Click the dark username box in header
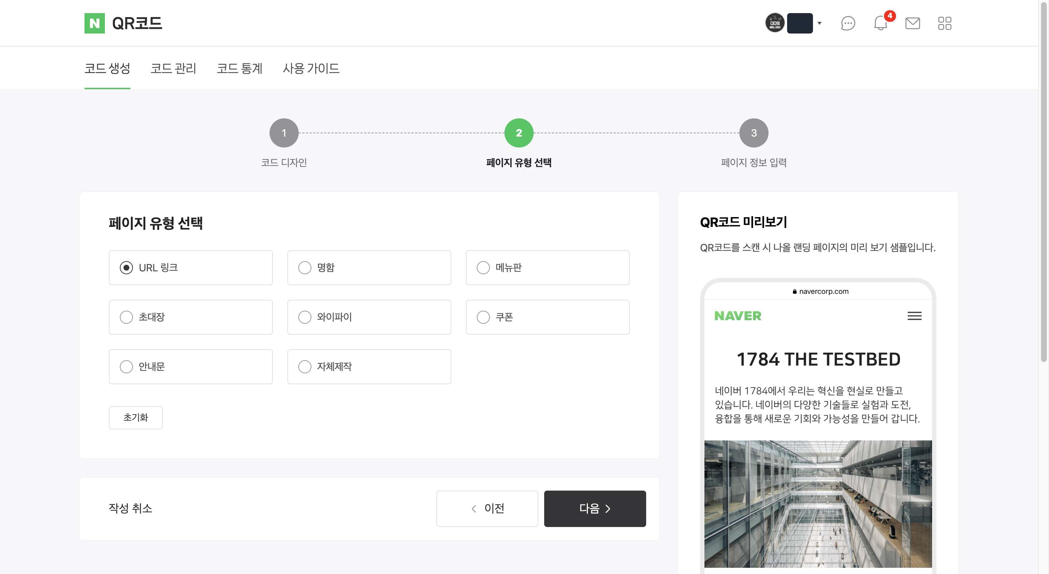This screenshot has height=574, width=1049. 800,23
